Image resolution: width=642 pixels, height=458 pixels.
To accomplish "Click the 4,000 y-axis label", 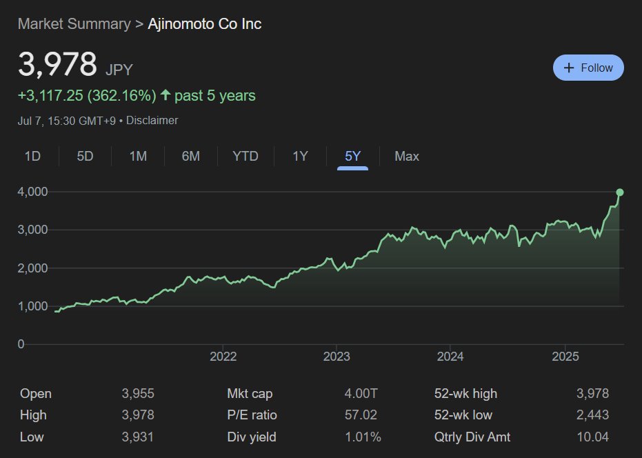I will [33, 192].
